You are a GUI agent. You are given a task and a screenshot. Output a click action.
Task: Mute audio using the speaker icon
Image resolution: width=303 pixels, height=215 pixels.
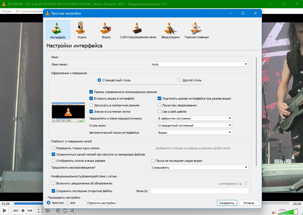tap(274, 213)
